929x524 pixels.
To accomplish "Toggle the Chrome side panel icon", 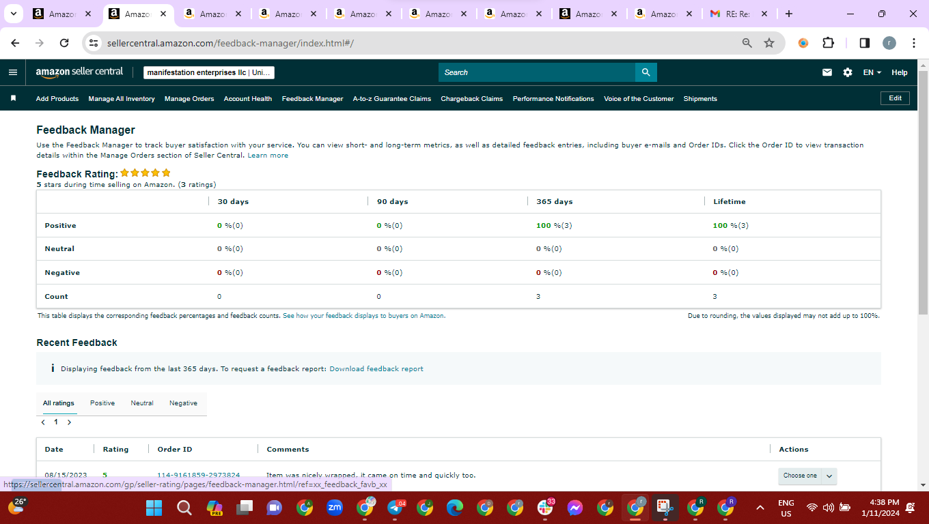I will 864,43.
